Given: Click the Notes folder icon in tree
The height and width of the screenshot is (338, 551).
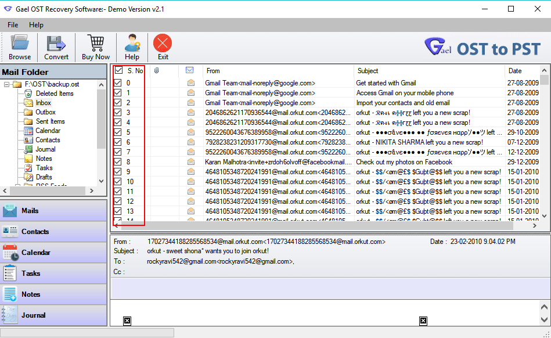Looking at the screenshot, I should (x=28, y=159).
